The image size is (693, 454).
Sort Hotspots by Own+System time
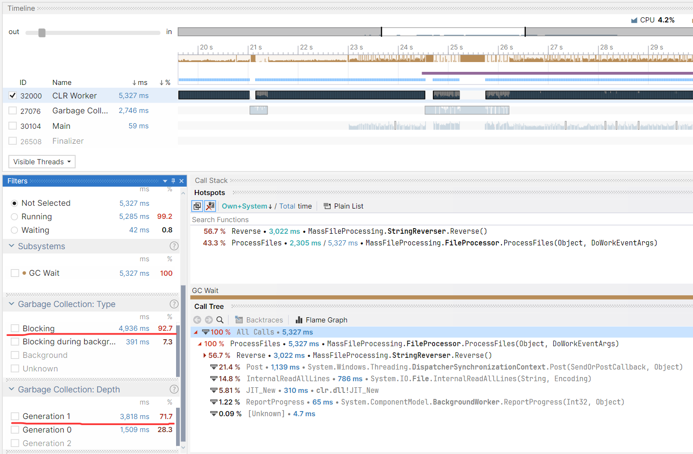tap(244, 206)
